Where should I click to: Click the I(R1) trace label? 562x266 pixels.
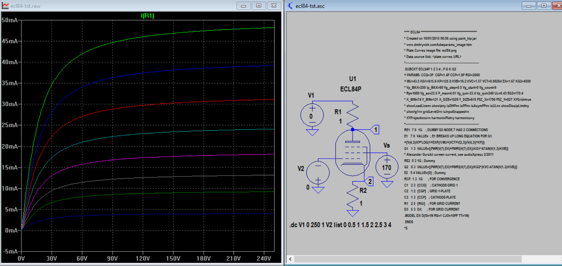(148, 16)
